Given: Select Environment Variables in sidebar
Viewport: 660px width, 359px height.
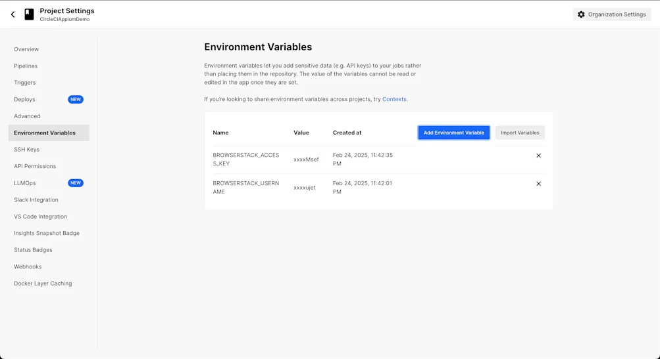Looking at the screenshot, I should 49,133.
